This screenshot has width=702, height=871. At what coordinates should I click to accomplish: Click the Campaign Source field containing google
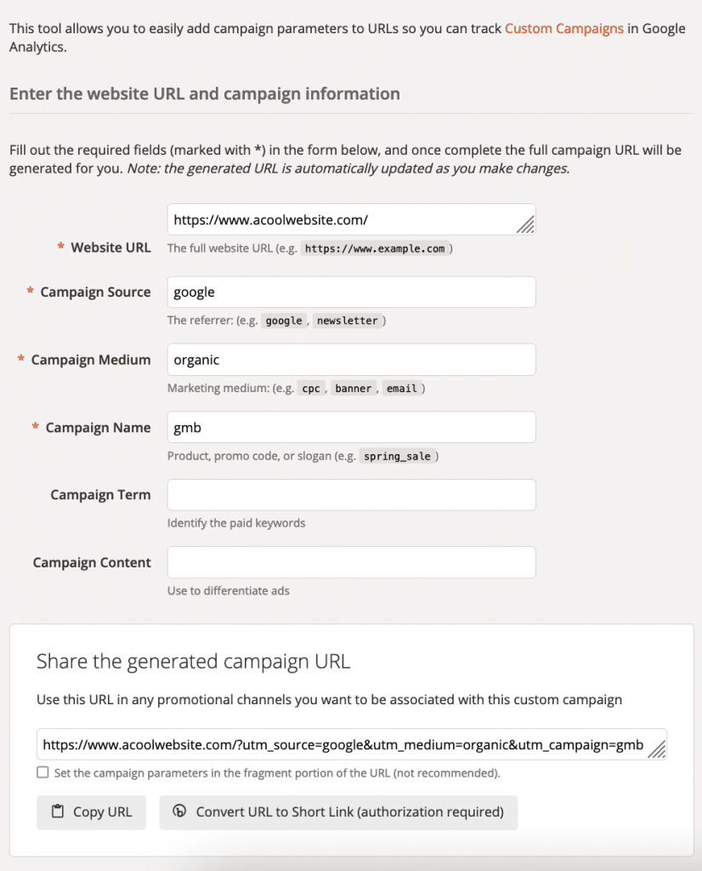(351, 291)
